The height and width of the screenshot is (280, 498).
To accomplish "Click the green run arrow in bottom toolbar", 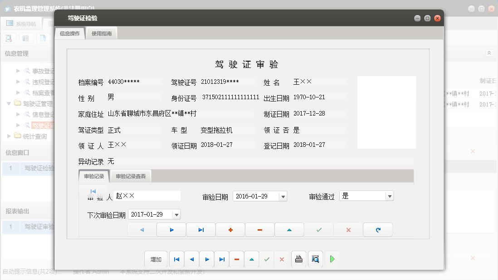I will (x=332, y=259).
